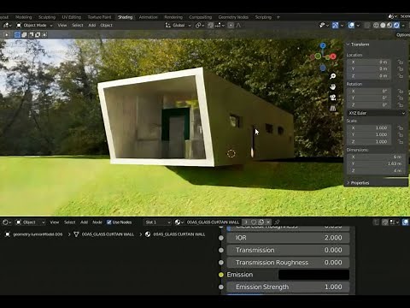Screen dimensions: 410x308
Task: Open the Object Mode dropdown
Action: point(34,26)
